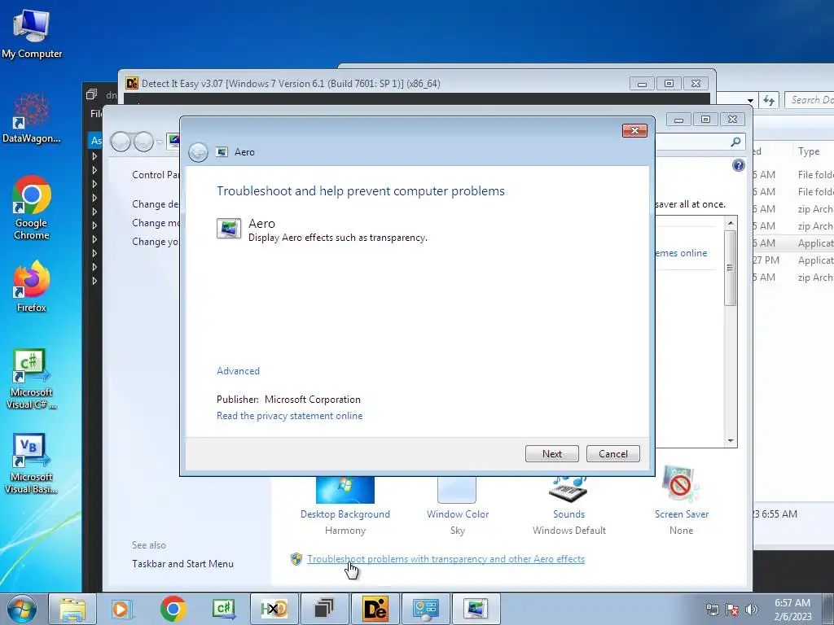Switch to Aero troubleshooter taskbar item
The width and height of the screenshot is (834, 625).
point(476,609)
